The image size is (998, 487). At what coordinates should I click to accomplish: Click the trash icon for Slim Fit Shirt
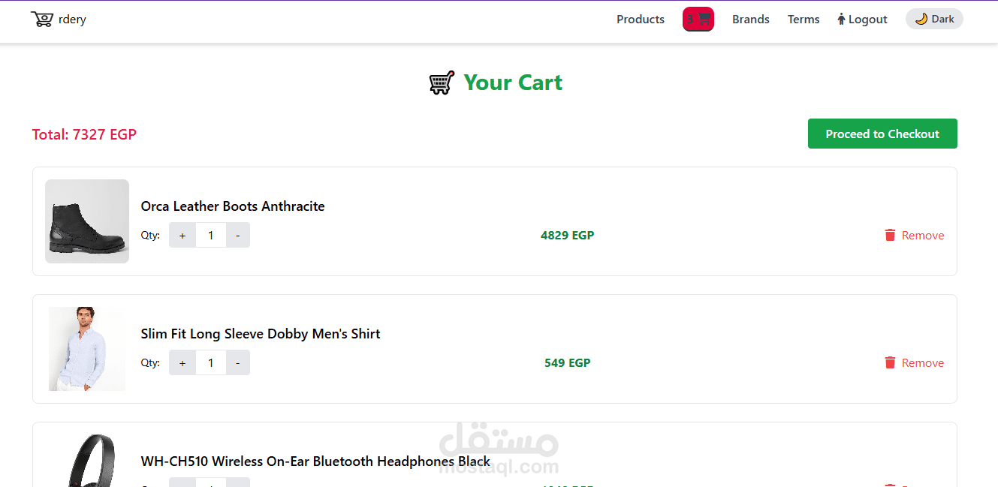(890, 362)
